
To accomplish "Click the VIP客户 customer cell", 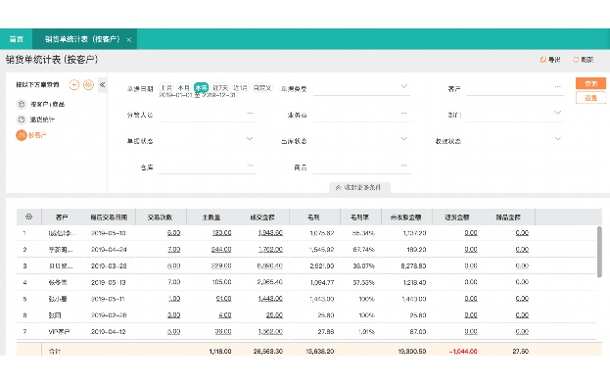I will point(59,331).
